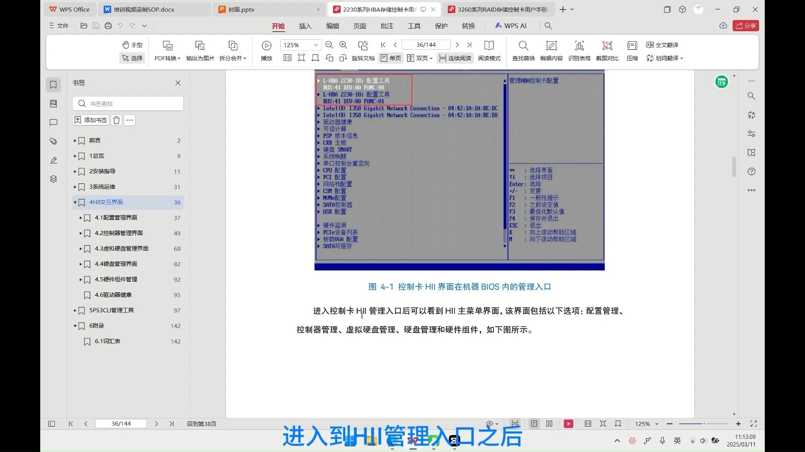Toggle single page layout in status bar

pyautogui.click(x=534, y=424)
